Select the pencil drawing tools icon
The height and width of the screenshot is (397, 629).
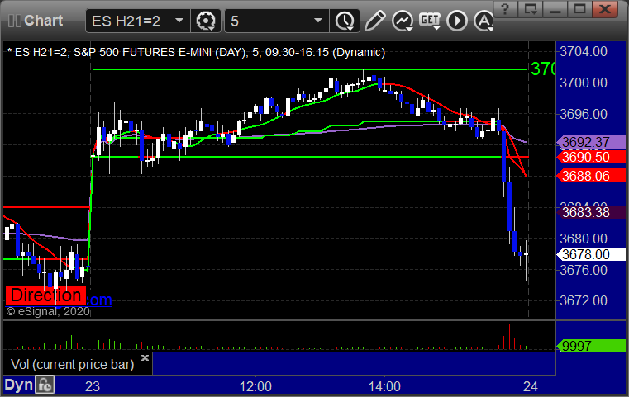(374, 21)
